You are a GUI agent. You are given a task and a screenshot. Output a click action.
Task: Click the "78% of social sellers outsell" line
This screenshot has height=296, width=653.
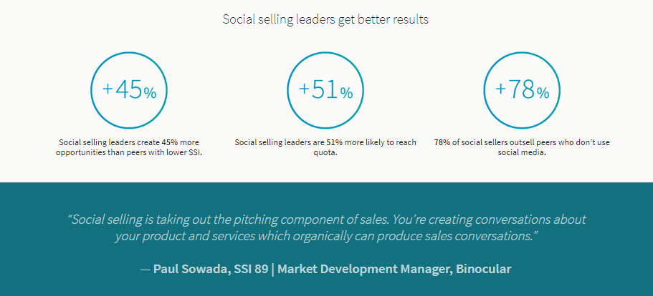tap(522, 142)
